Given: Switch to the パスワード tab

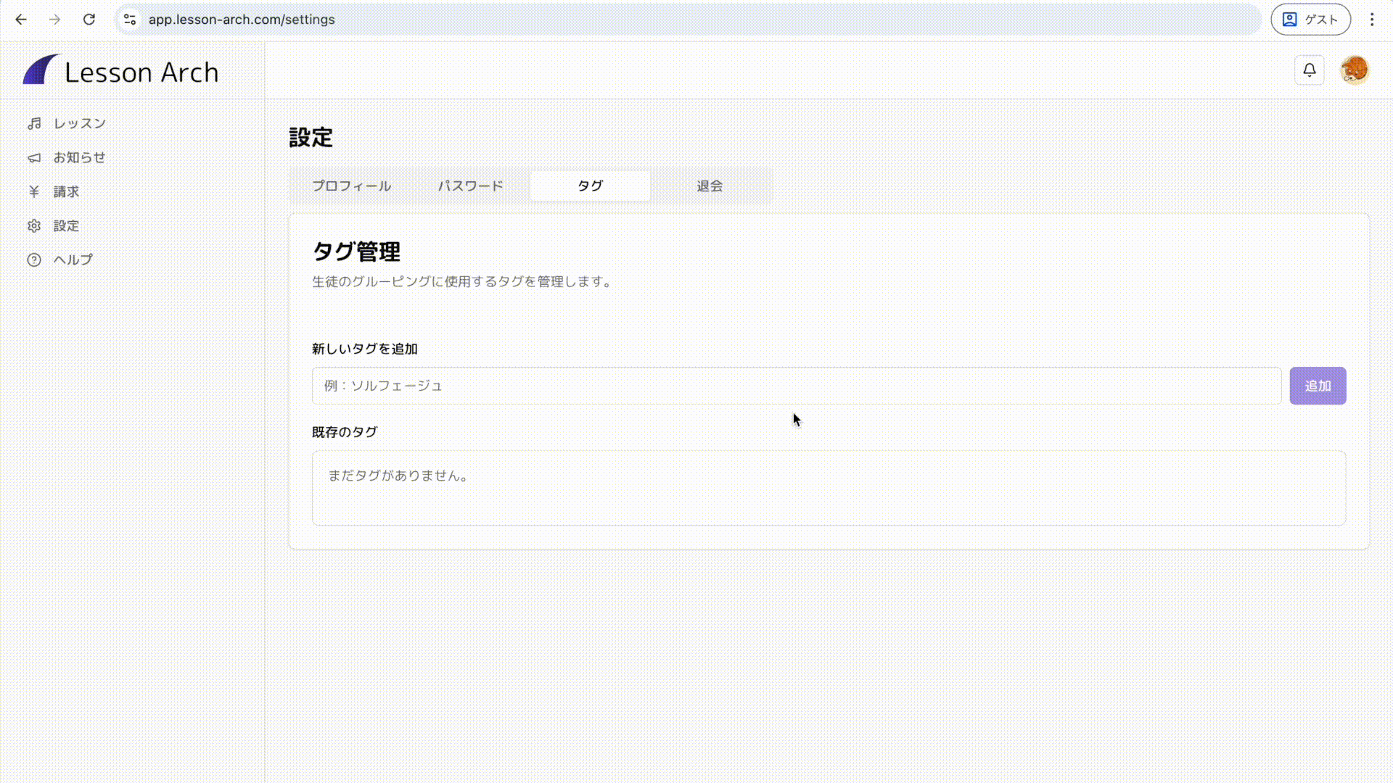Looking at the screenshot, I should coord(471,186).
